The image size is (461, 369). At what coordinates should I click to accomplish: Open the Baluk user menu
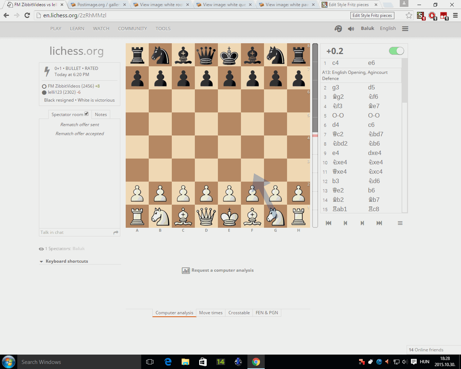coord(367,28)
